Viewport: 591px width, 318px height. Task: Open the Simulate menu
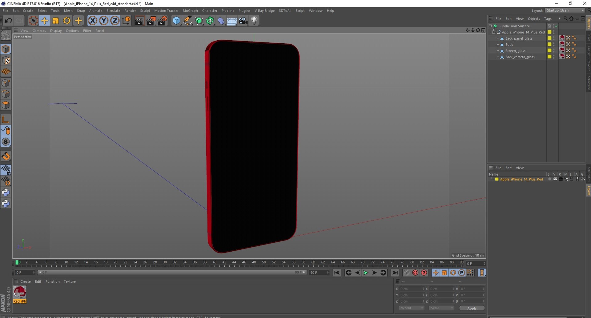pos(113,10)
